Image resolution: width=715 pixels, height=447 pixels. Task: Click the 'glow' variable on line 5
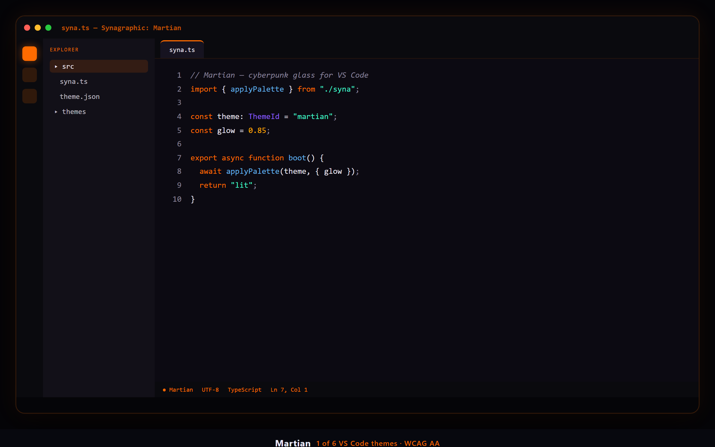pyautogui.click(x=226, y=130)
